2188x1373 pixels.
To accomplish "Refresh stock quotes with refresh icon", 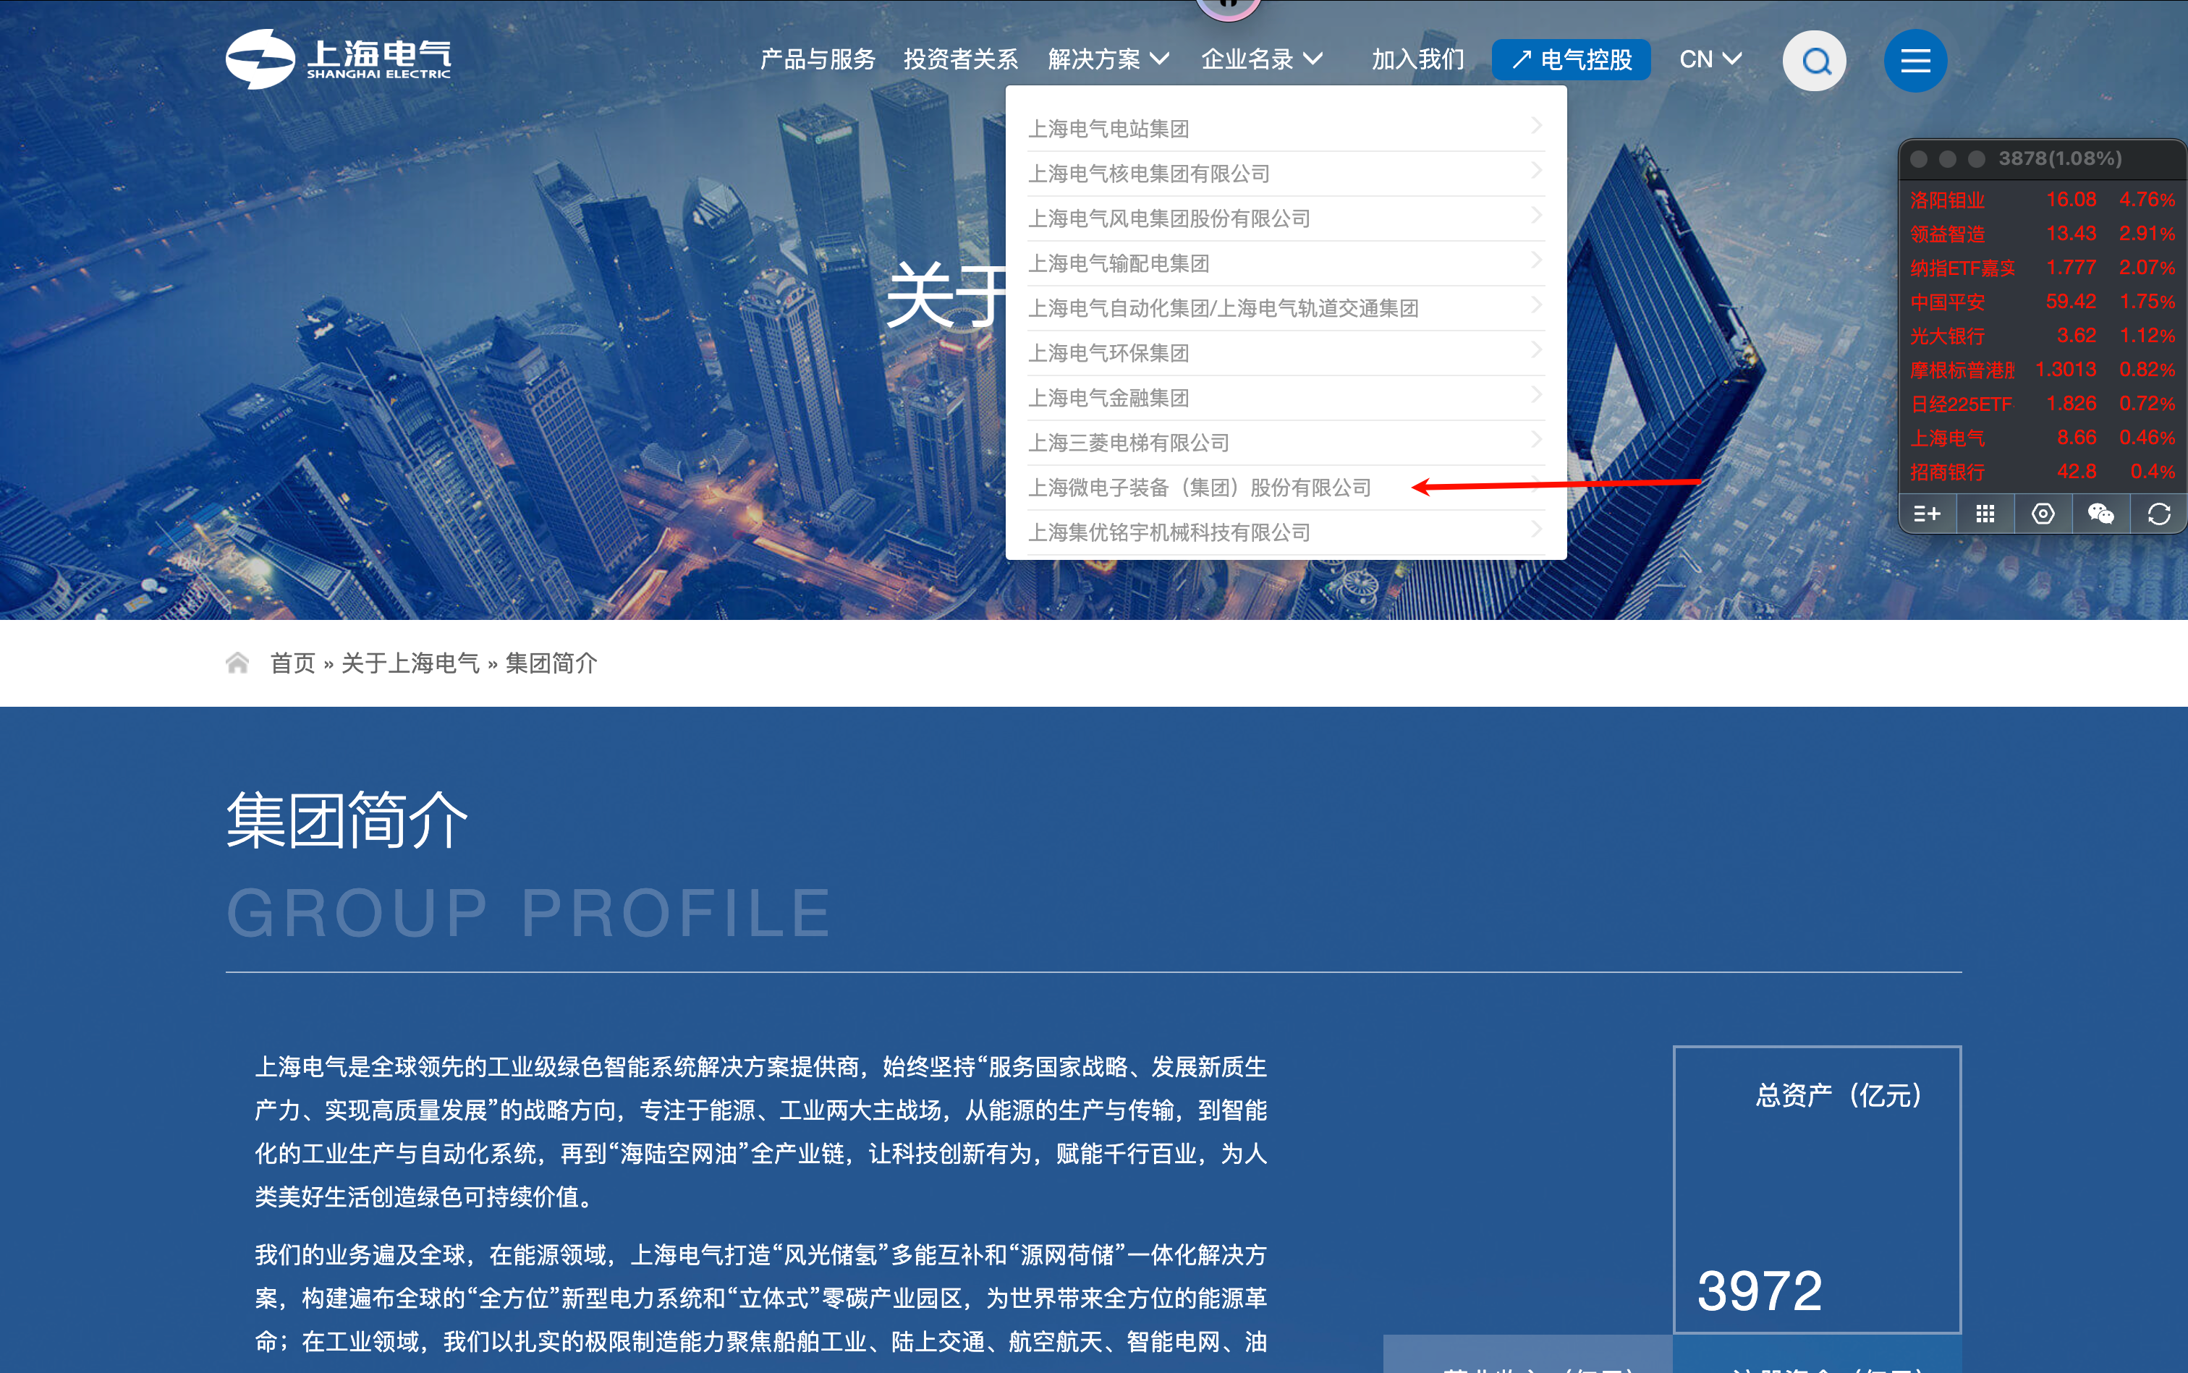I will 2159,514.
